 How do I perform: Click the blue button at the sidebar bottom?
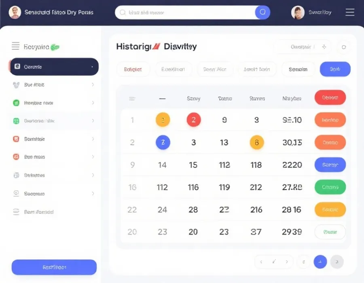54,267
